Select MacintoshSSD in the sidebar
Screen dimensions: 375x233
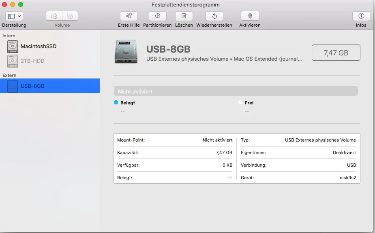pyautogui.click(x=39, y=46)
